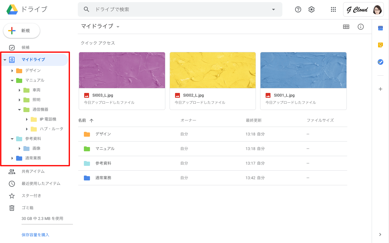Expand the 車両 folder in tree
389x243 pixels.
click(x=19, y=90)
